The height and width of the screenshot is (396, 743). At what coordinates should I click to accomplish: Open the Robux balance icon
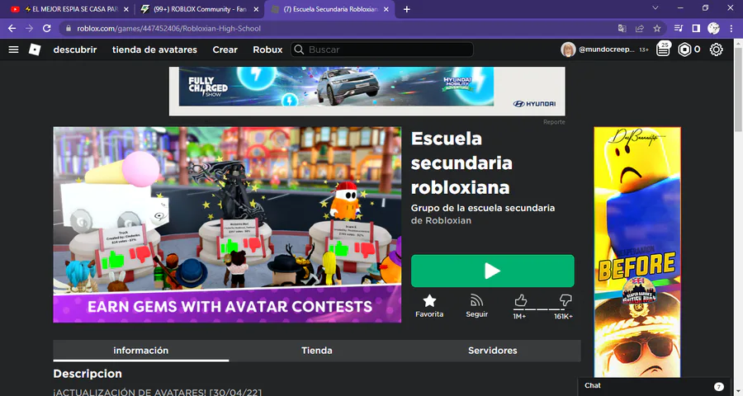pyautogui.click(x=684, y=49)
